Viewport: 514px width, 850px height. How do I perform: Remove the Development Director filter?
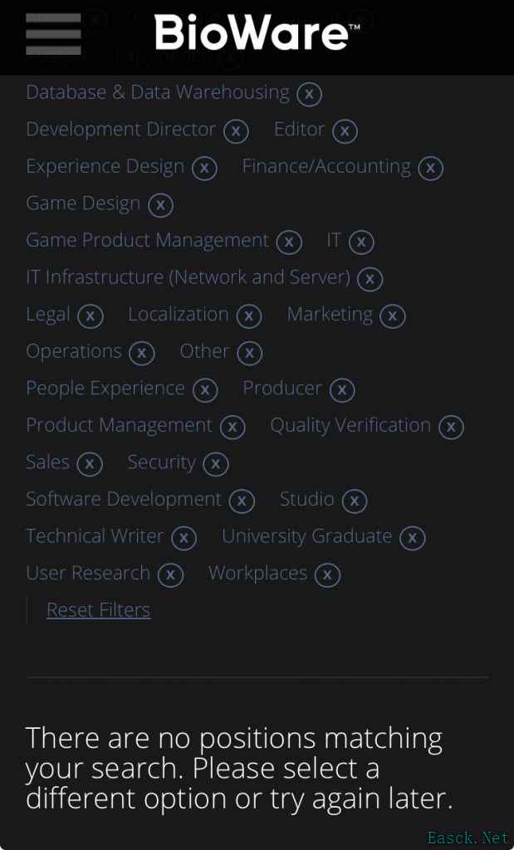click(x=236, y=131)
